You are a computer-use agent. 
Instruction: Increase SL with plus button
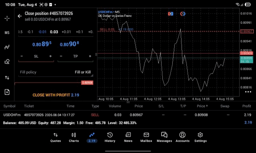pyautogui.click(x=50, y=56)
